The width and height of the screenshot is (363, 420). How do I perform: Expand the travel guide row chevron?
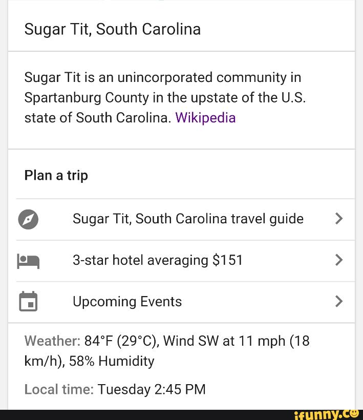click(338, 219)
